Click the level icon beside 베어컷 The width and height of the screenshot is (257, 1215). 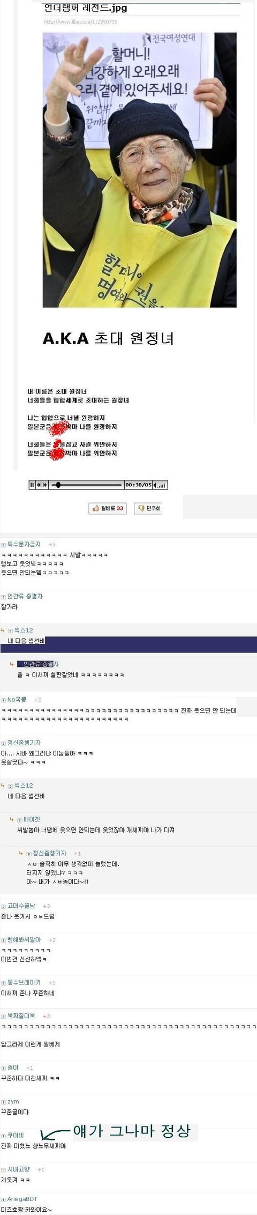coord(20,820)
